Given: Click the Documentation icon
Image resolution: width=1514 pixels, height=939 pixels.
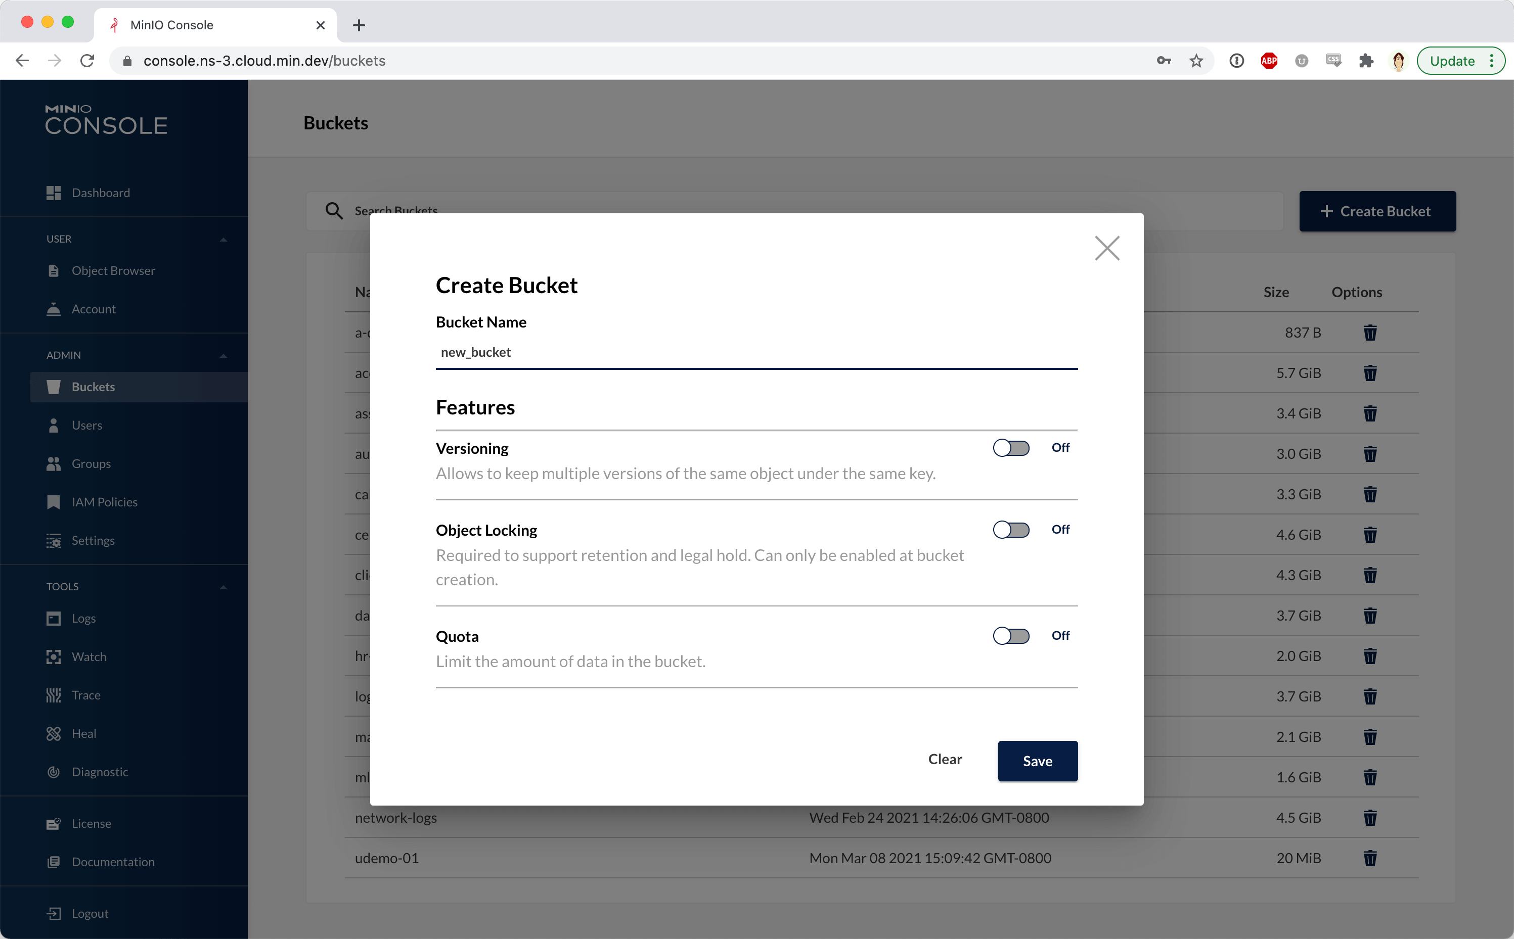Looking at the screenshot, I should 54,862.
